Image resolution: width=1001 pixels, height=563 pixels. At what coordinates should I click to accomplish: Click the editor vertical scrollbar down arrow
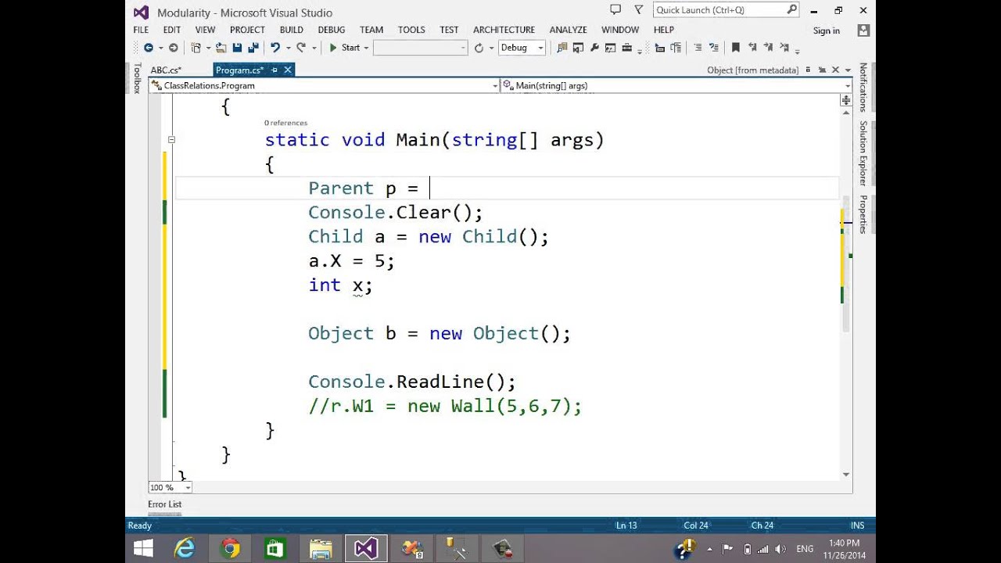(x=846, y=474)
